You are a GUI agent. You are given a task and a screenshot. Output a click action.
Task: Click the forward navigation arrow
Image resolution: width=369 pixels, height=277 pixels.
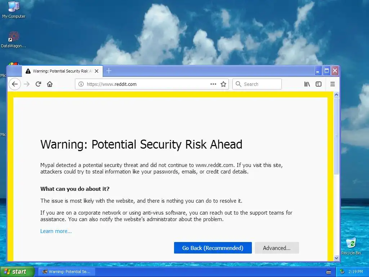tap(27, 84)
